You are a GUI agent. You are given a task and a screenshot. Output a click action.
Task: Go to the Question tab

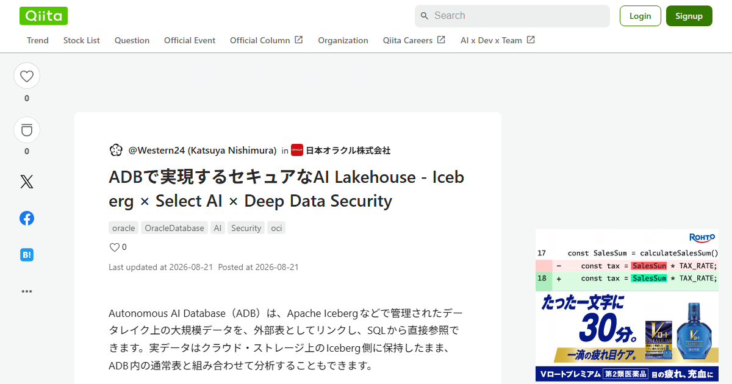(132, 40)
